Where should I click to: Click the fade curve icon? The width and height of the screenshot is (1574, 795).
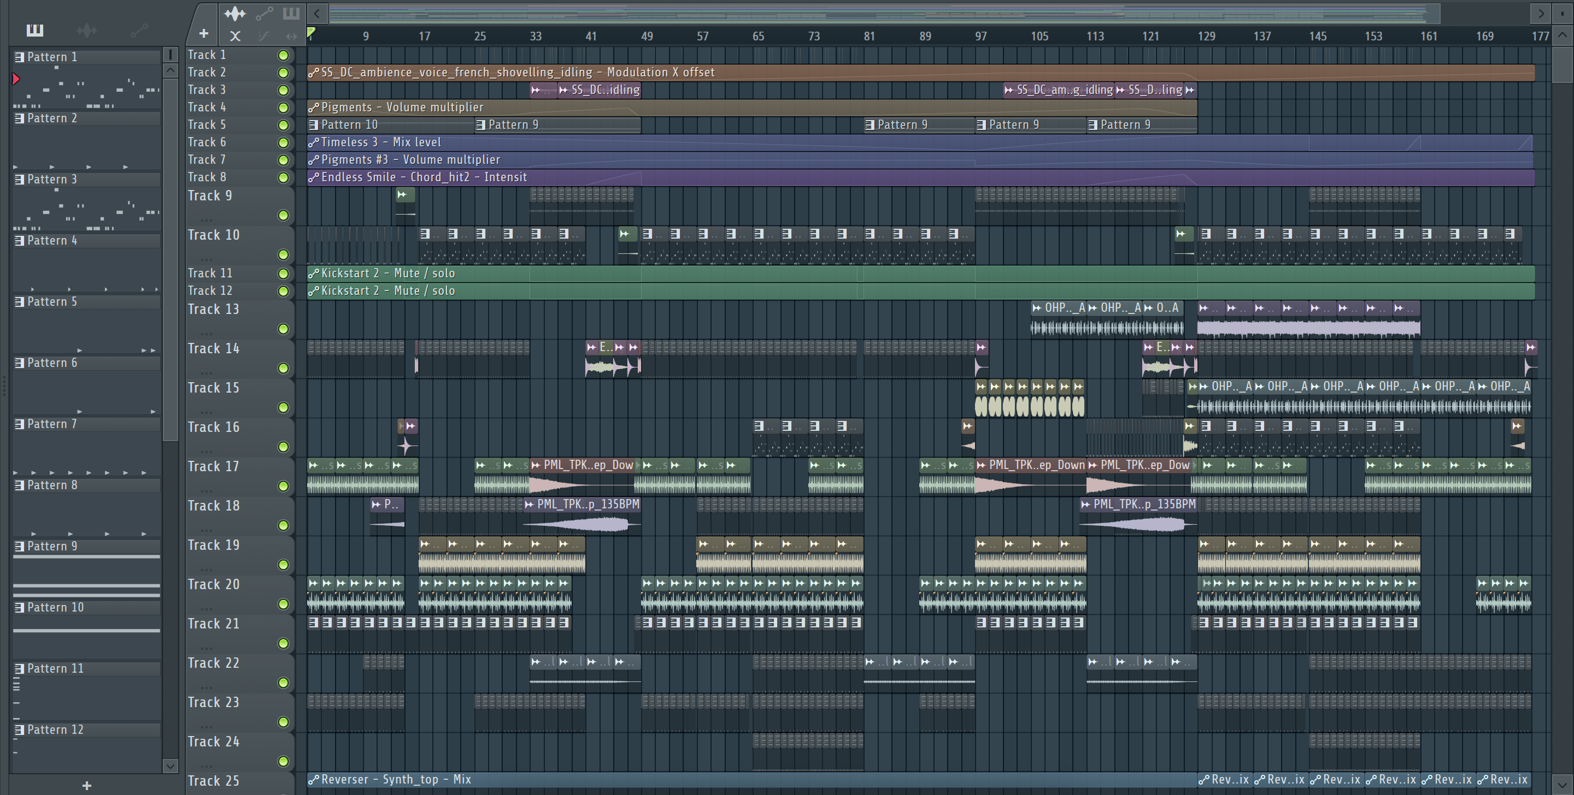(263, 36)
